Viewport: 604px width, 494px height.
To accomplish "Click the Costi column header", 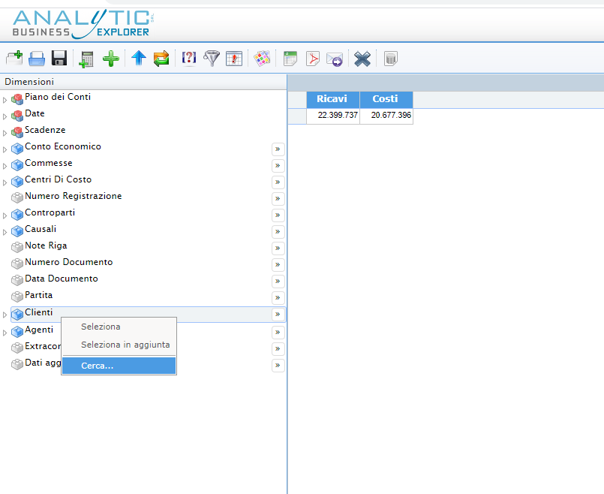I will click(386, 99).
